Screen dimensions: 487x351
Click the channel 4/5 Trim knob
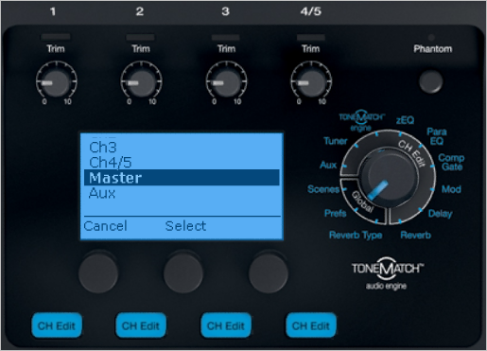(311, 82)
